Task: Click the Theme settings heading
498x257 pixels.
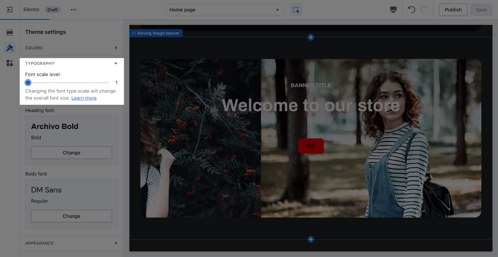Action: click(x=45, y=32)
